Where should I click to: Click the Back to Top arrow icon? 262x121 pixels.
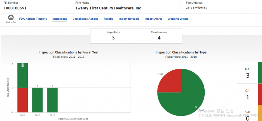pos(11,18)
